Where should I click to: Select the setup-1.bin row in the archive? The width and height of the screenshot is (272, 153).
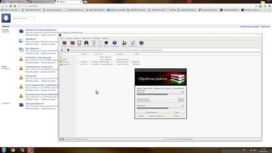point(99,64)
